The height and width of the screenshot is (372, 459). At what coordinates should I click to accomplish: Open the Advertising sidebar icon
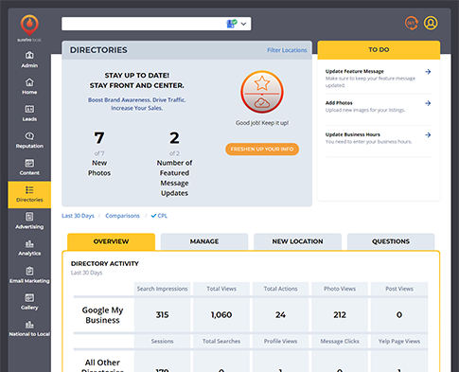click(x=29, y=217)
